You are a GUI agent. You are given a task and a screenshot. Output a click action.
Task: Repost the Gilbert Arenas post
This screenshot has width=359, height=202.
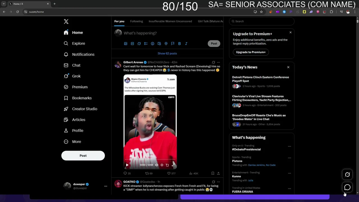pos(149,173)
